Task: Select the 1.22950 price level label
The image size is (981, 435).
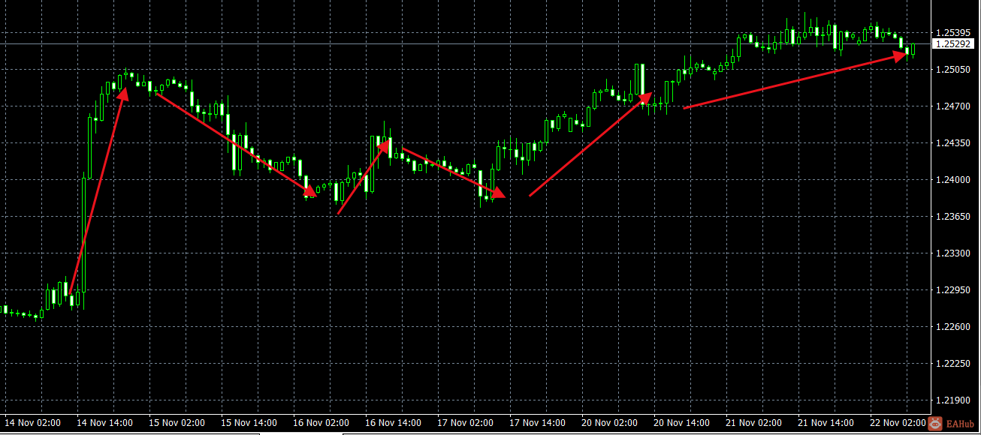Action: (952, 290)
